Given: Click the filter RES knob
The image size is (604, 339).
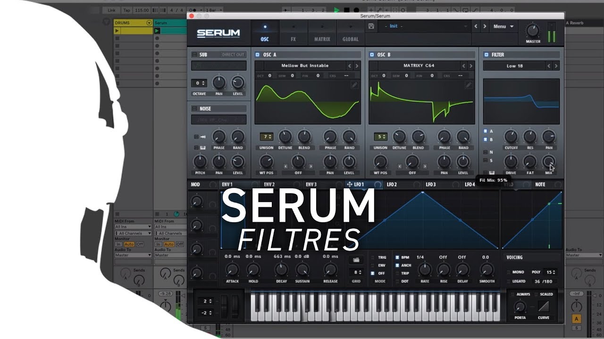Looking at the screenshot, I should point(530,137).
